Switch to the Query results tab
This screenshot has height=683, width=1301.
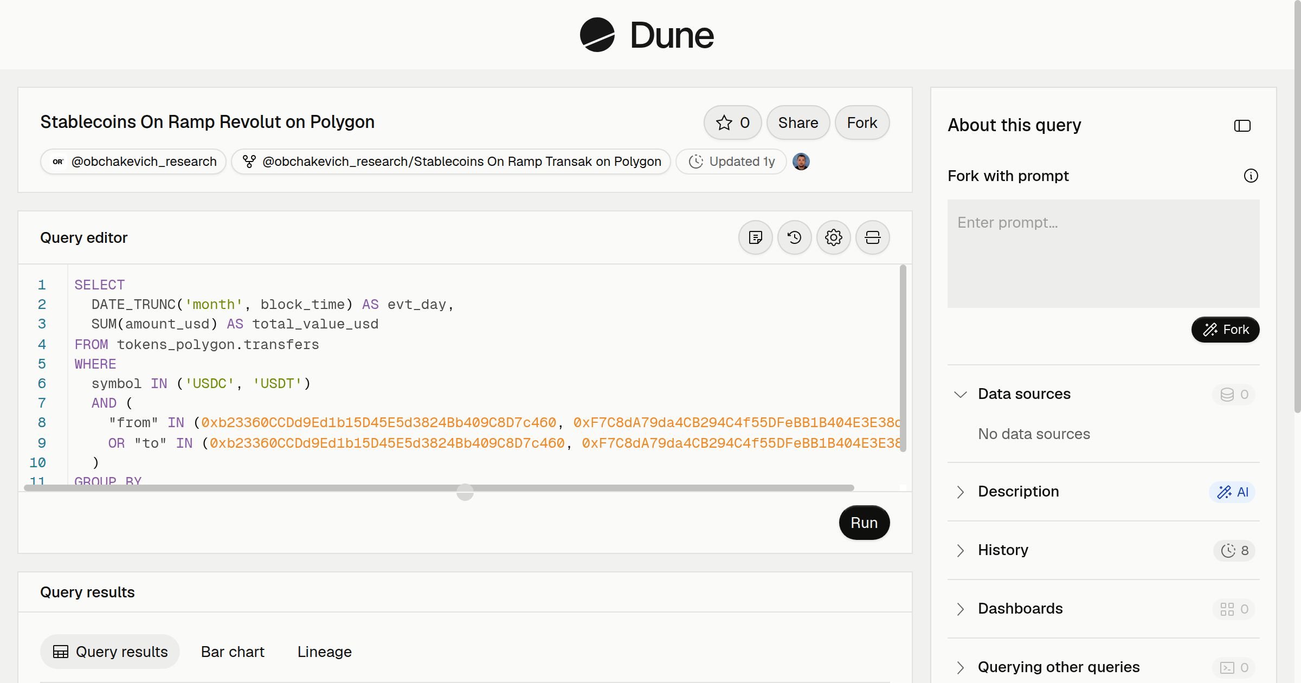pos(110,652)
